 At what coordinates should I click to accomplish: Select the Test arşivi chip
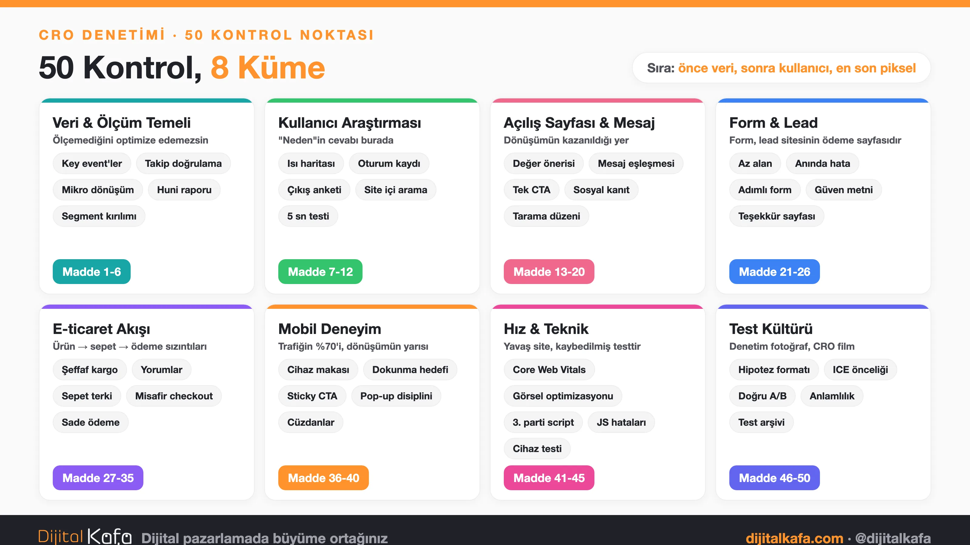coord(761,422)
